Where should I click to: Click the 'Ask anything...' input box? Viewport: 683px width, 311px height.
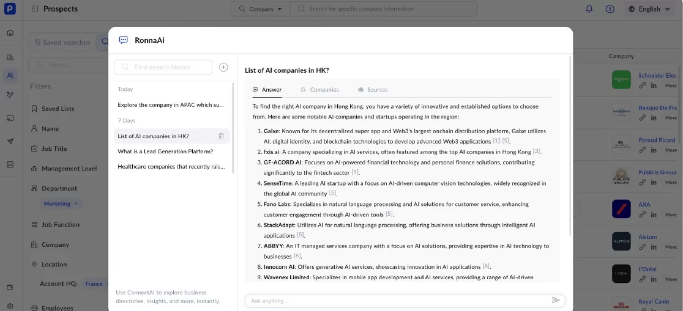point(398,301)
